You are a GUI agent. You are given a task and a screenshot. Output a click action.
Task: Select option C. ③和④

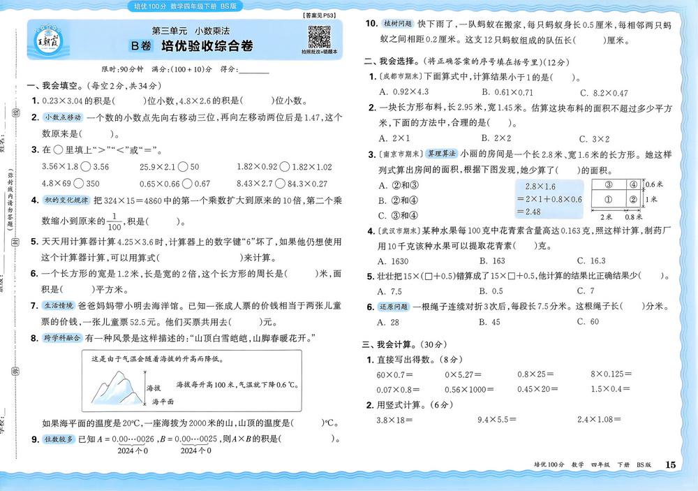398,216
